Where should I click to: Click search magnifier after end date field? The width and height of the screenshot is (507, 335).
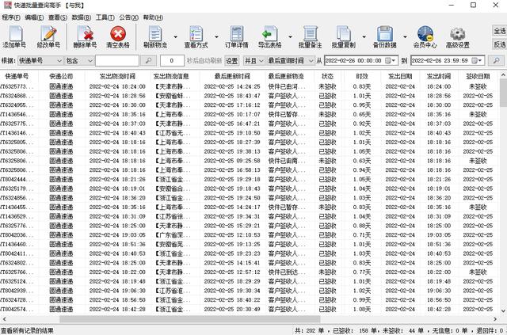pos(496,60)
